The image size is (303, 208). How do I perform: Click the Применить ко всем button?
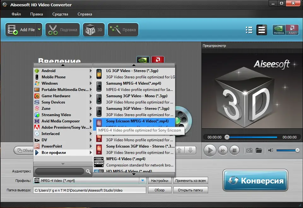coord(190,181)
